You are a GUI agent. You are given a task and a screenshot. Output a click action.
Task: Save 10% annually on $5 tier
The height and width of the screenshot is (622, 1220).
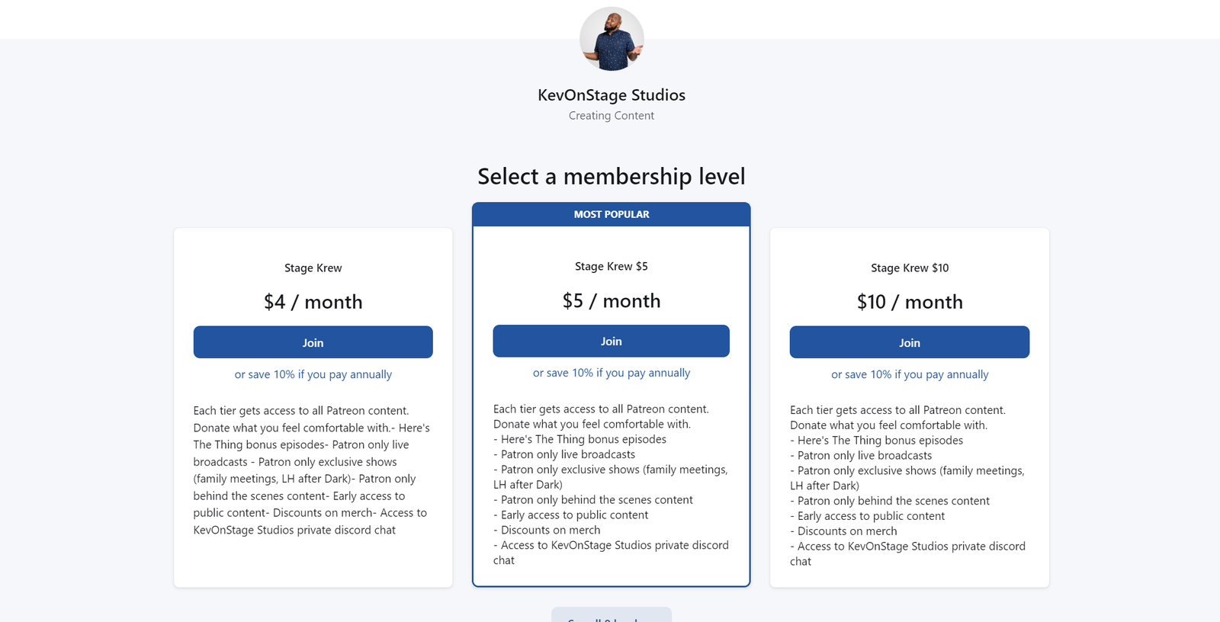(611, 373)
